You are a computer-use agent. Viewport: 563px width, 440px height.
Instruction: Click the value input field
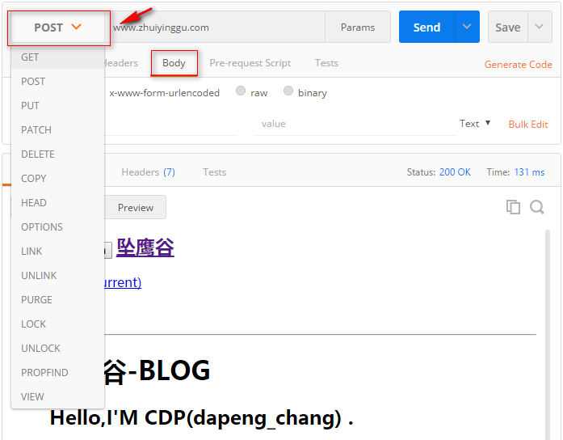pos(355,124)
